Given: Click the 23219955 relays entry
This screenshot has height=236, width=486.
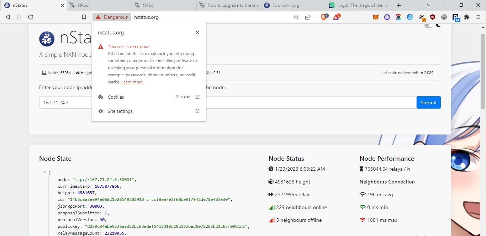Looking at the screenshot, I should tap(290, 194).
